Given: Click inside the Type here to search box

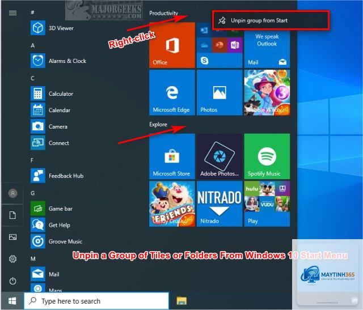Looking at the screenshot, I should 96,301.
